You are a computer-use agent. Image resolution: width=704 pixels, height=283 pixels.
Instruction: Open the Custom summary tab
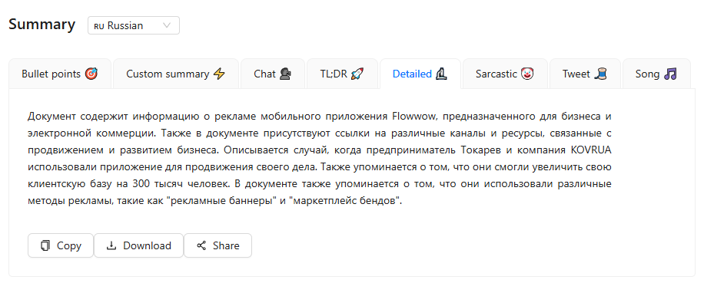click(x=175, y=74)
